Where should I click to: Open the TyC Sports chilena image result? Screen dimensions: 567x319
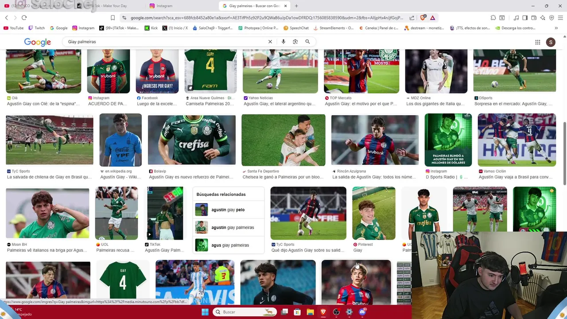point(49,140)
